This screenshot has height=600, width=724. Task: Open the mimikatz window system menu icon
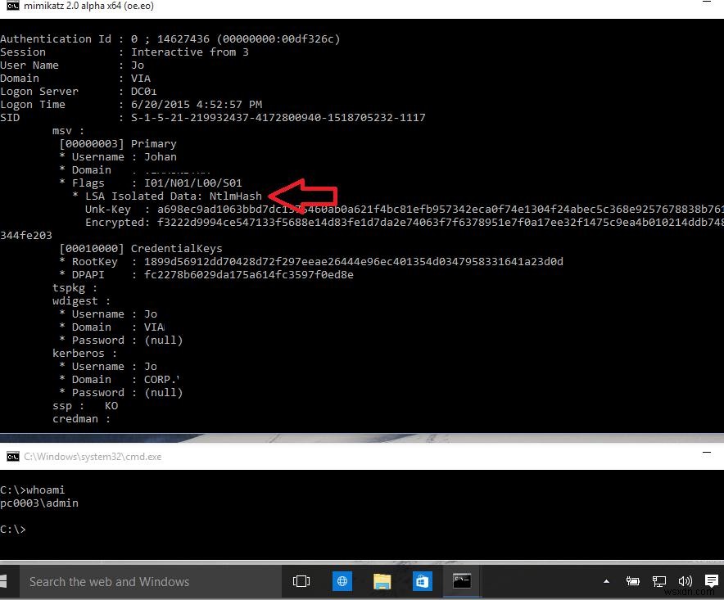[x=10, y=6]
